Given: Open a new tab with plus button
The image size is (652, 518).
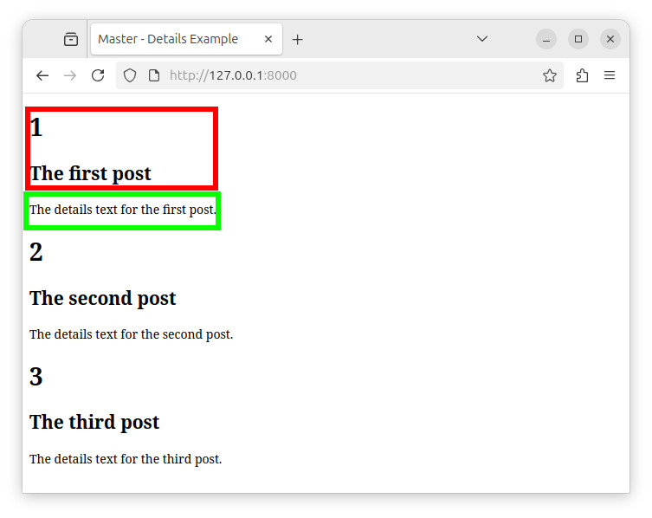Looking at the screenshot, I should 297,40.
